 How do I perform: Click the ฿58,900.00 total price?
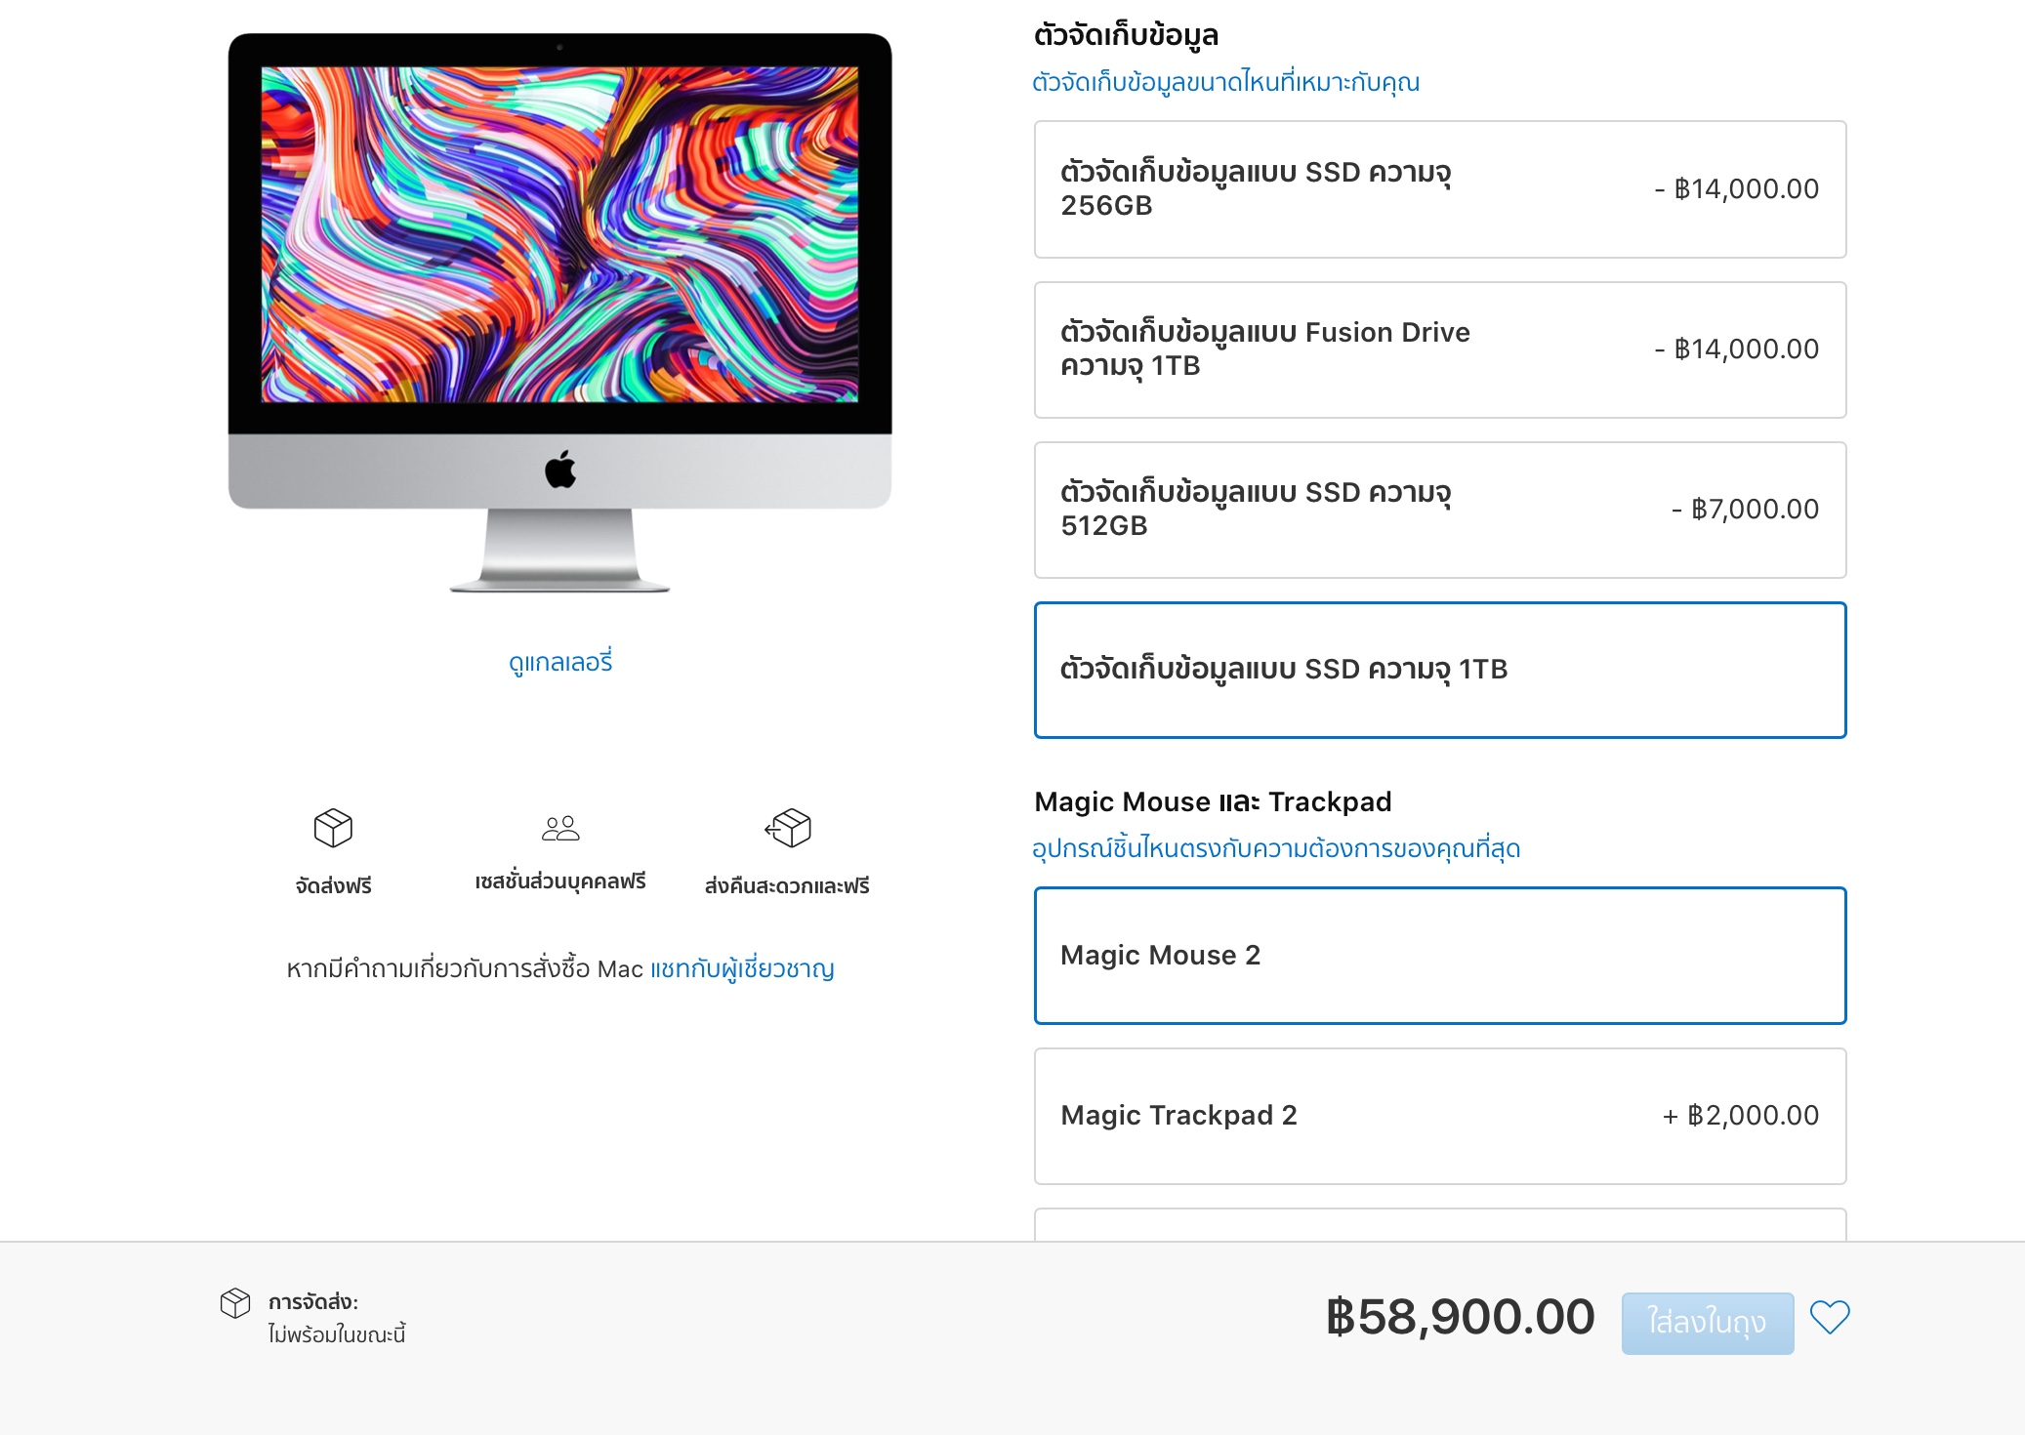1460,1317
